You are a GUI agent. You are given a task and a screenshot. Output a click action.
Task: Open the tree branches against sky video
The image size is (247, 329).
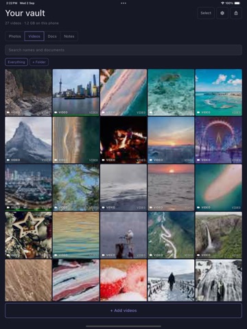point(76,188)
